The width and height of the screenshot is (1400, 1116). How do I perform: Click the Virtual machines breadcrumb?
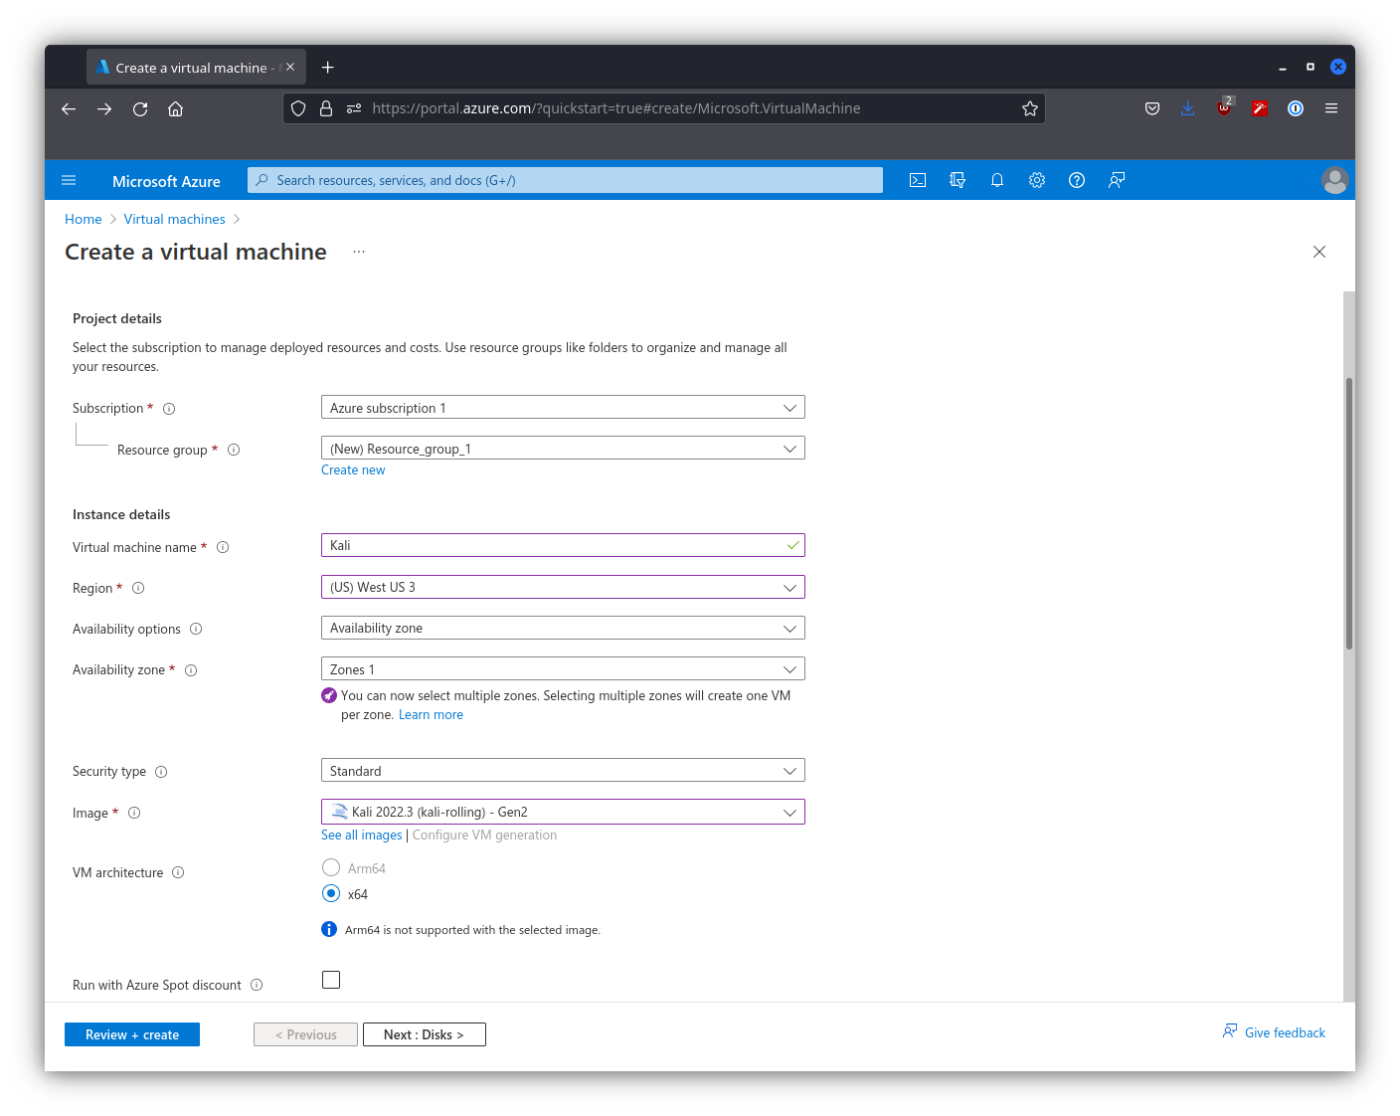174,219
